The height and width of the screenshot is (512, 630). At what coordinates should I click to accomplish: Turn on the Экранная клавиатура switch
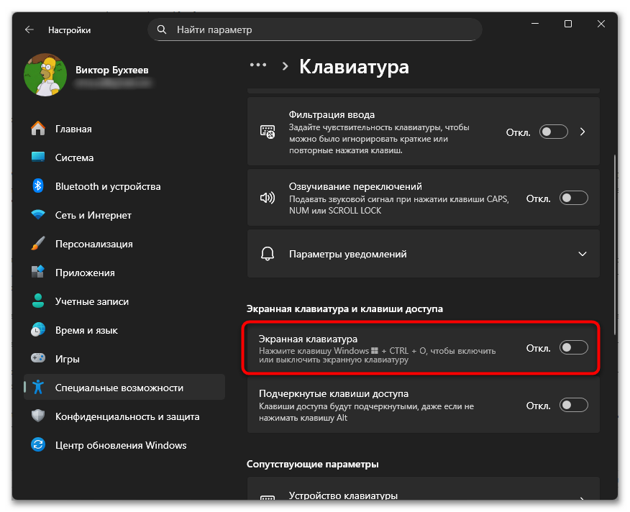click(574, 347)
